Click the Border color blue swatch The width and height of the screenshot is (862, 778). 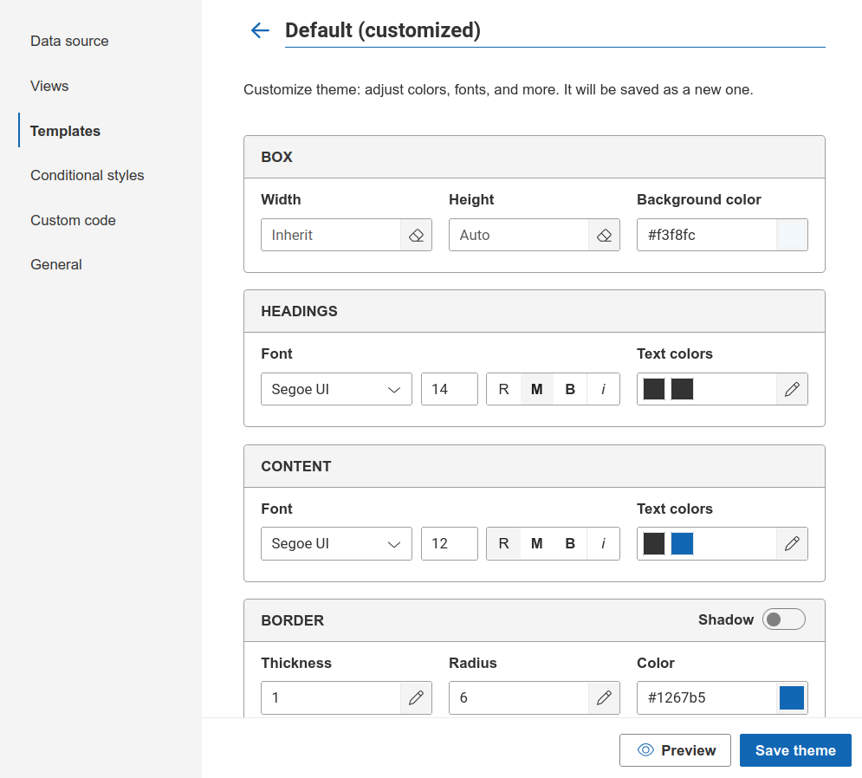(x=792, y=697)
